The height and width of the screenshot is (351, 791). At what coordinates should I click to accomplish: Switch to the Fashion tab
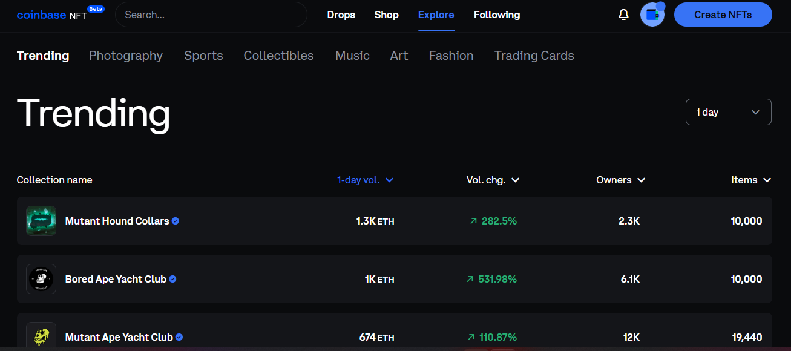click(x=451, y=56)
